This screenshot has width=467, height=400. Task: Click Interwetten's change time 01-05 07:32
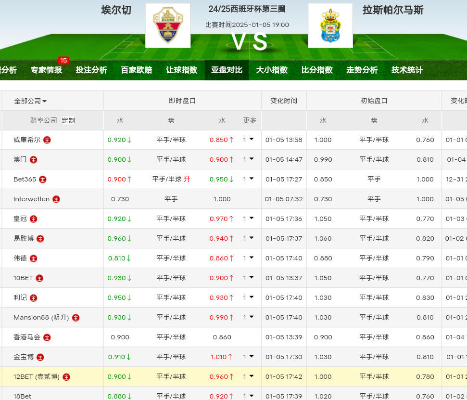pos(284,199)
